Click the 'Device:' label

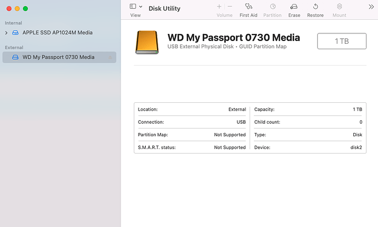point(262,147)
